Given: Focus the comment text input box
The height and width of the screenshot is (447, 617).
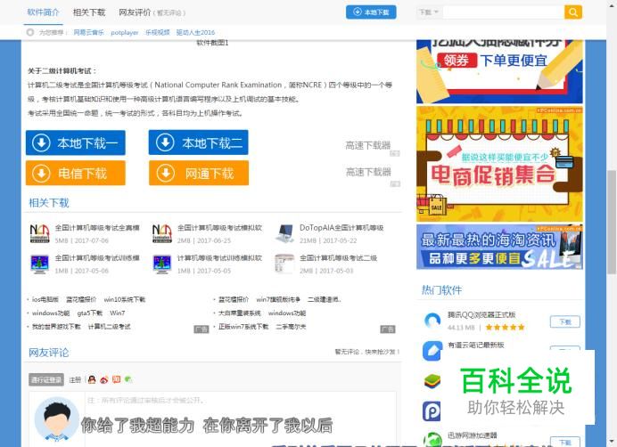Looking at the screenshot, I should [x=241, y=419].
